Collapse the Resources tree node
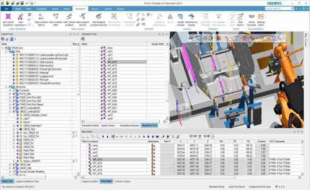Image resolution: width=310 pixels, height=190 pixels. point(6,87)
